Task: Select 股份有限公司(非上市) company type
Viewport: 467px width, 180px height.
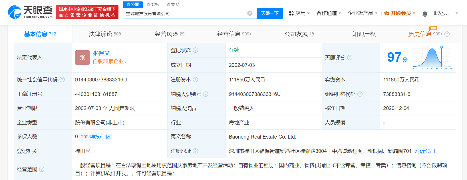Action: tap(100, 123)
